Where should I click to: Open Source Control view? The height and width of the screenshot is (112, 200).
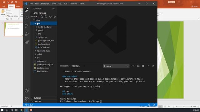27,26
